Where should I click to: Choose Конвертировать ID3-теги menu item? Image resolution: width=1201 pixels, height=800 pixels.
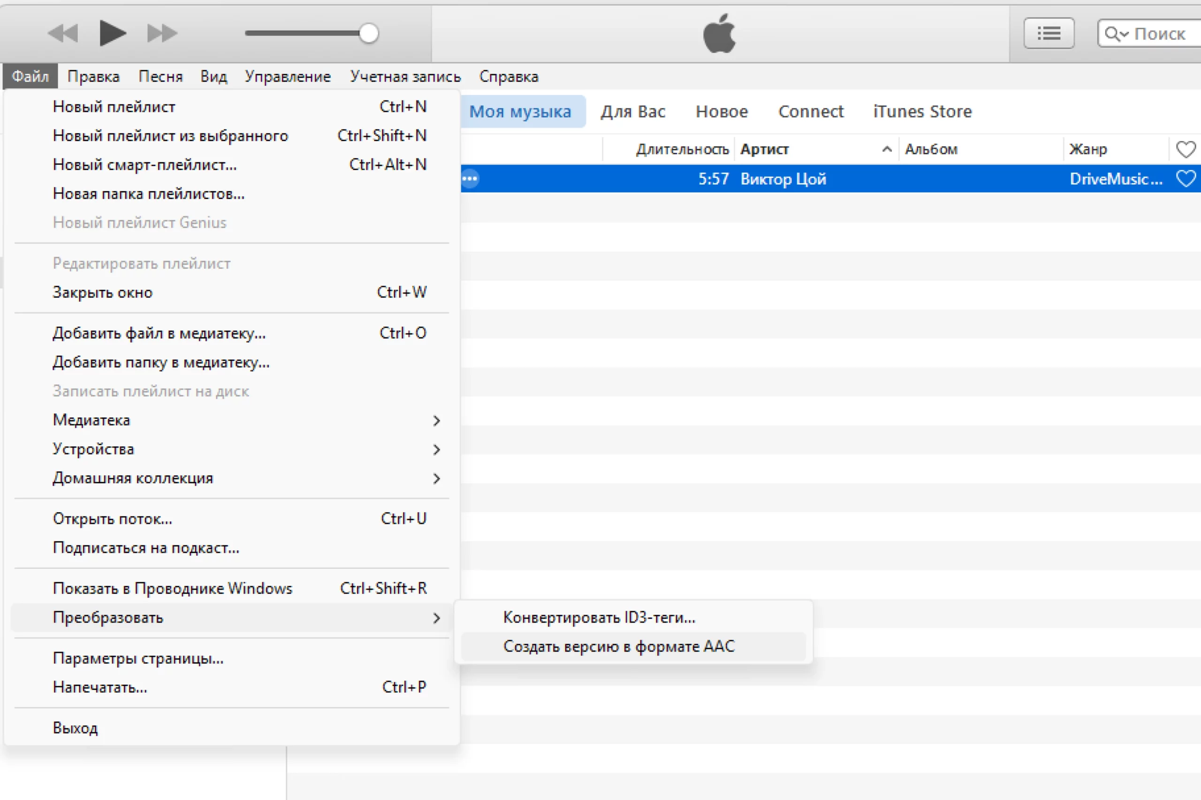(x=599, y=617)
